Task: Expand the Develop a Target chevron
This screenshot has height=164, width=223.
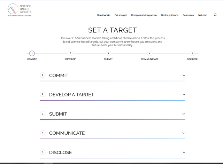Action: pyautogui.click(x=184, y=94)
